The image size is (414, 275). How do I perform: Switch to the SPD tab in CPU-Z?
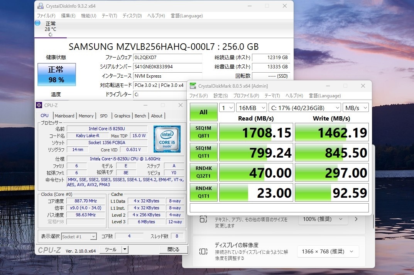click(x=104, y=116)
